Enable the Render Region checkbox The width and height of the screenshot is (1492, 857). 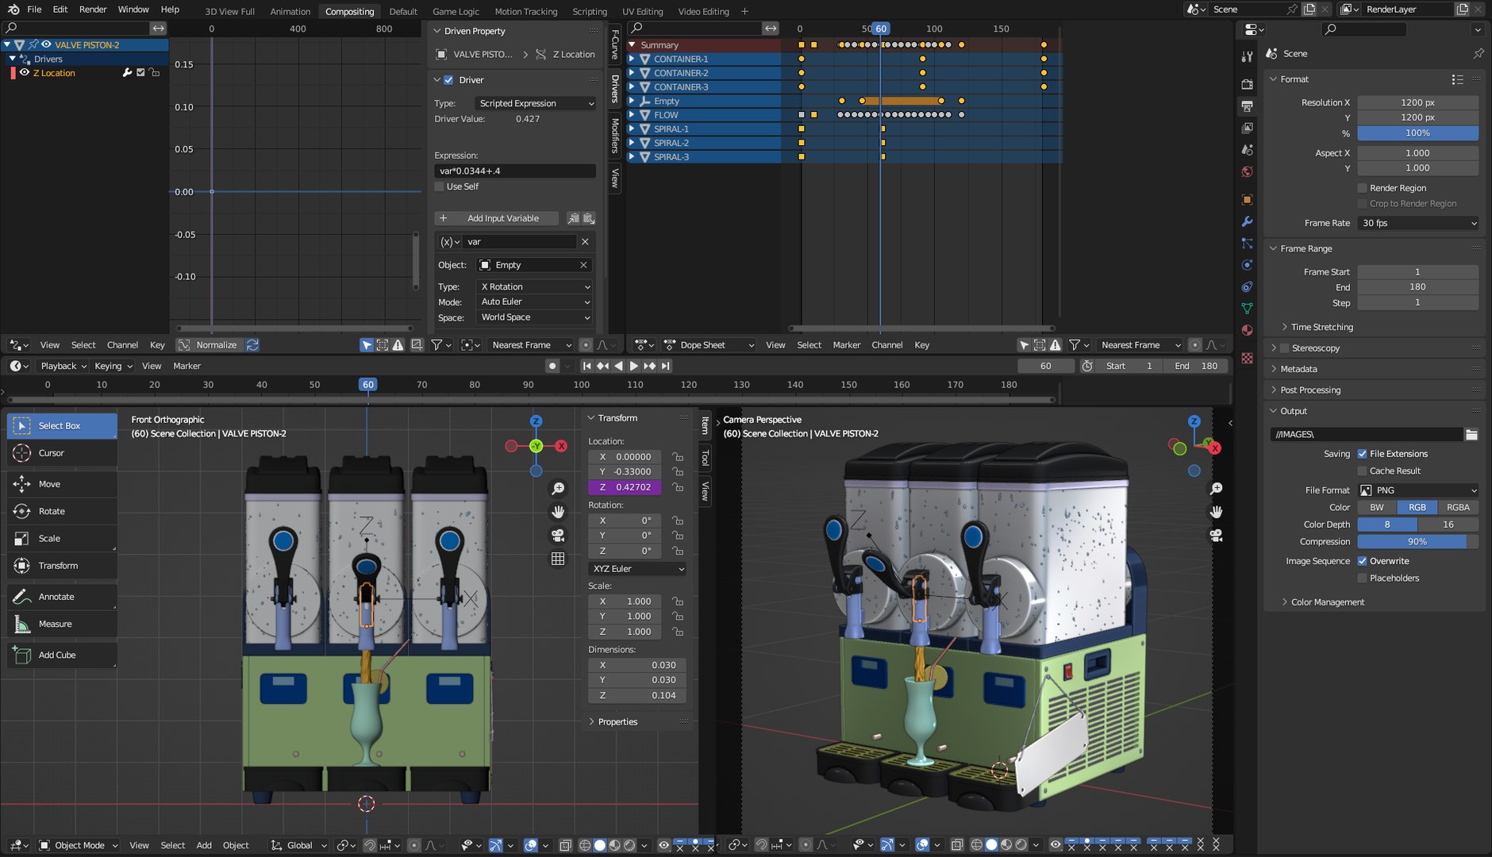point(1362,188)
